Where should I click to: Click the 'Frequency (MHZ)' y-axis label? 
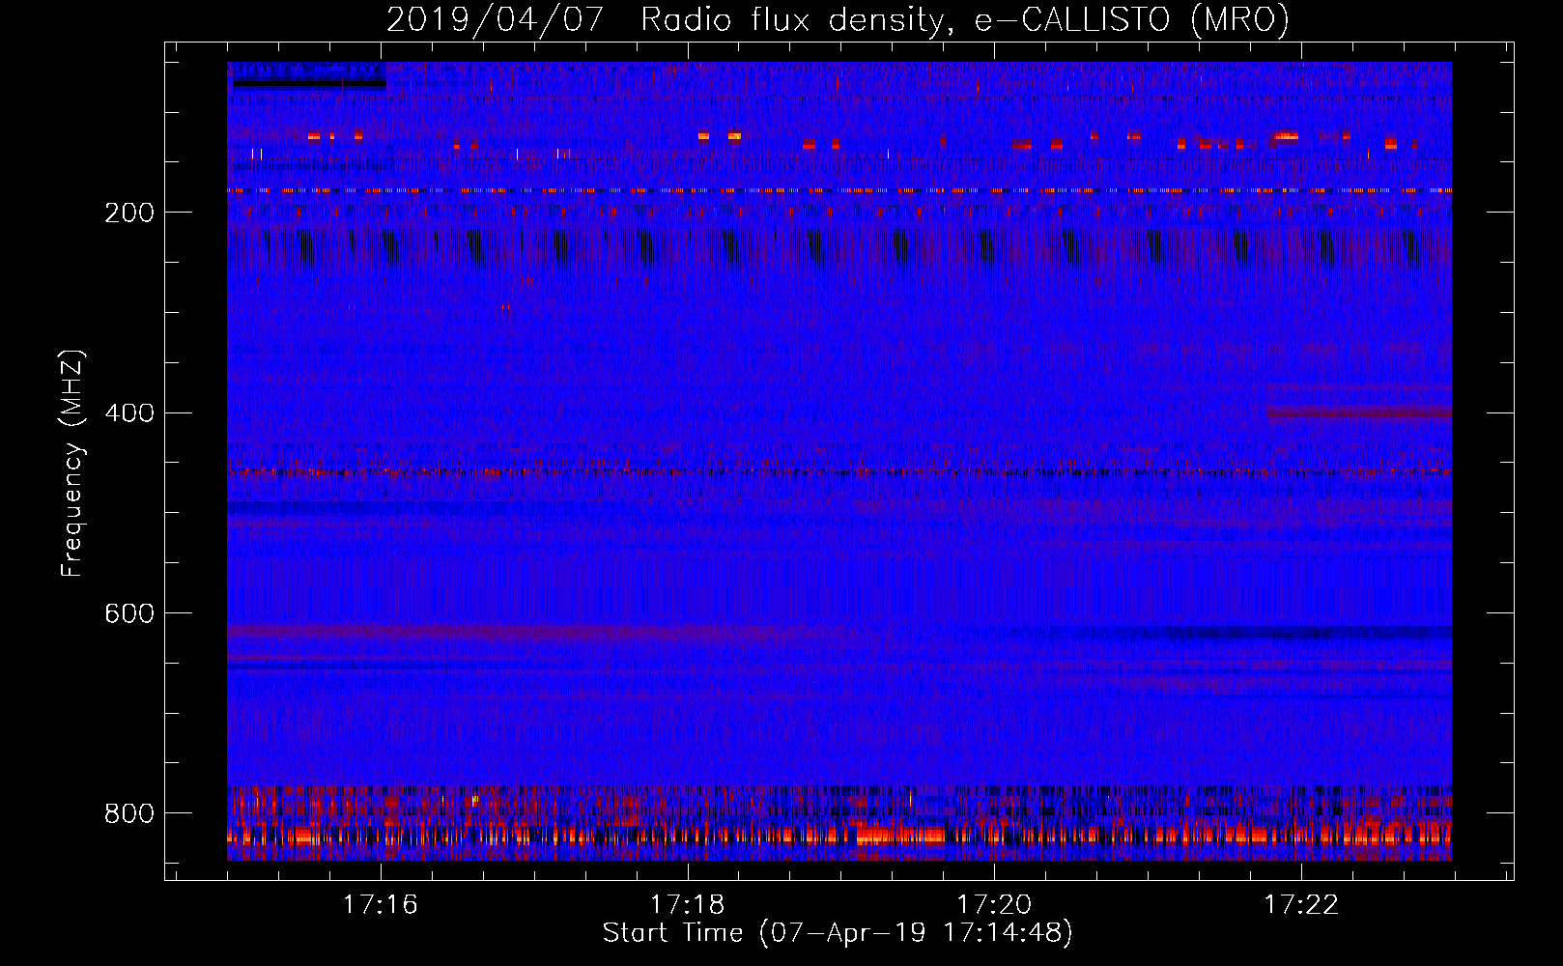pyautogui.click(x=72, y=463)
